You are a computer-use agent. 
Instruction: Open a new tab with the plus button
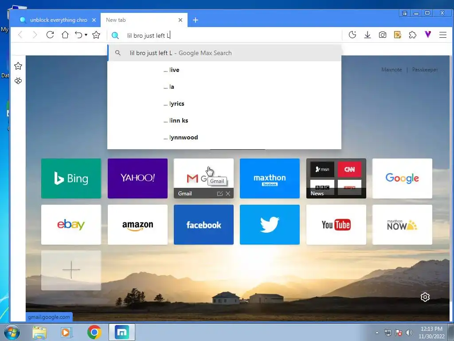point(196,20)
